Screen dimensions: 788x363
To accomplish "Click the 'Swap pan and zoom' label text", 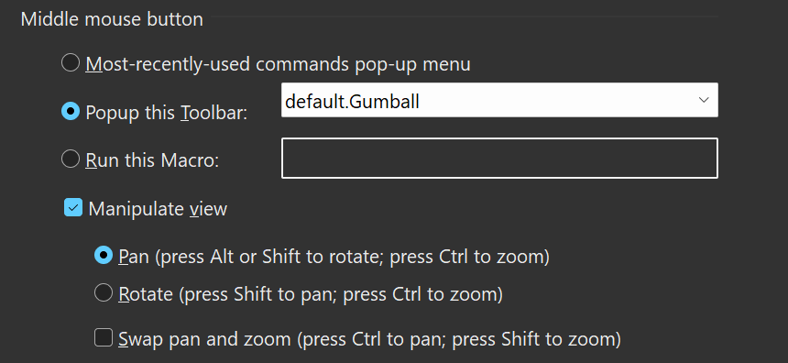I will pyautogui.click(x=204, y=339).
